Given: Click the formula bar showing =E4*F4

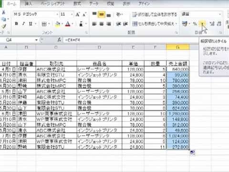Looking at the screenshot, I should tap(130, 40).
